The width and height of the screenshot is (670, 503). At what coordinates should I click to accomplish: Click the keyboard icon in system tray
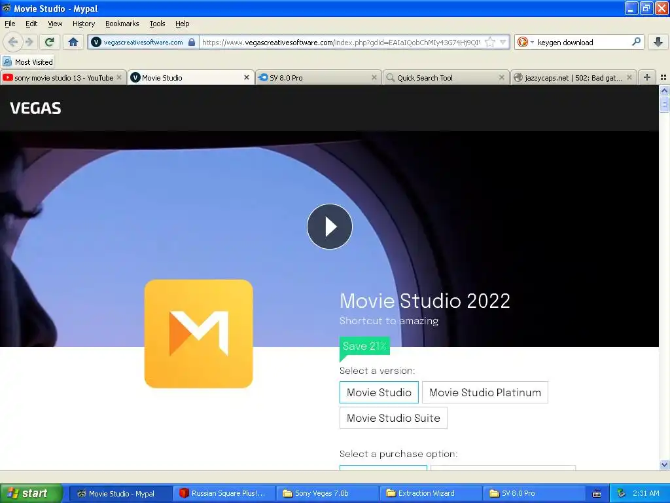[597, 494]
